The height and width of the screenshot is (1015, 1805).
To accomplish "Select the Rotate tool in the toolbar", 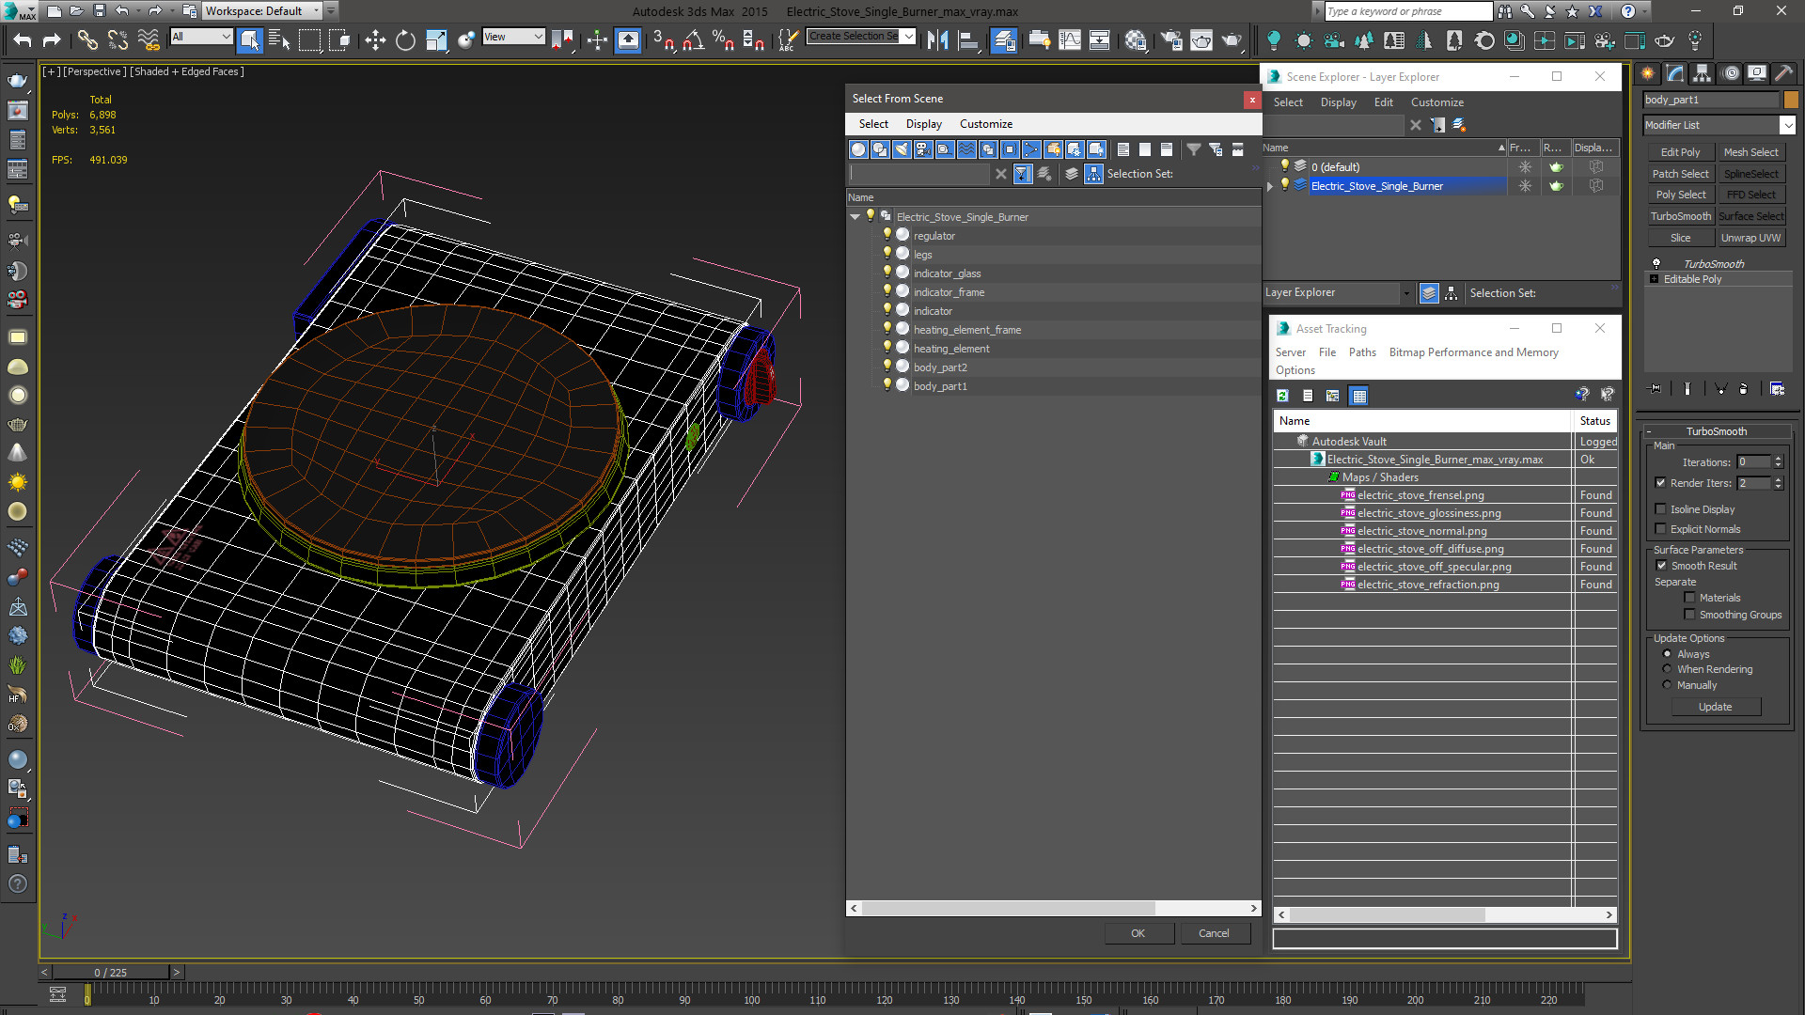I will 405,39.
